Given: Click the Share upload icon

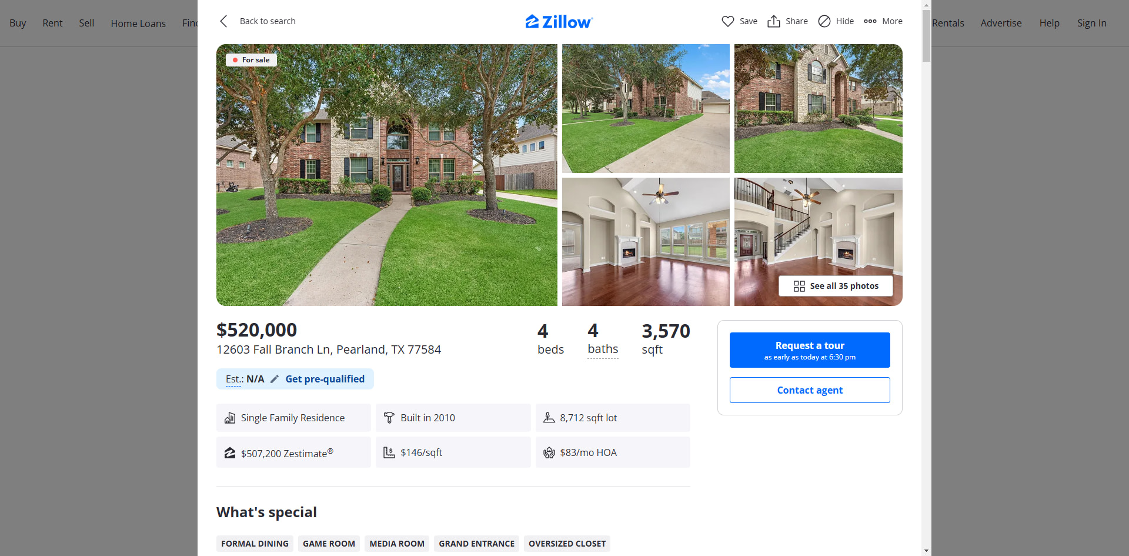Looking at the screenshot, I should coord(774,21).
